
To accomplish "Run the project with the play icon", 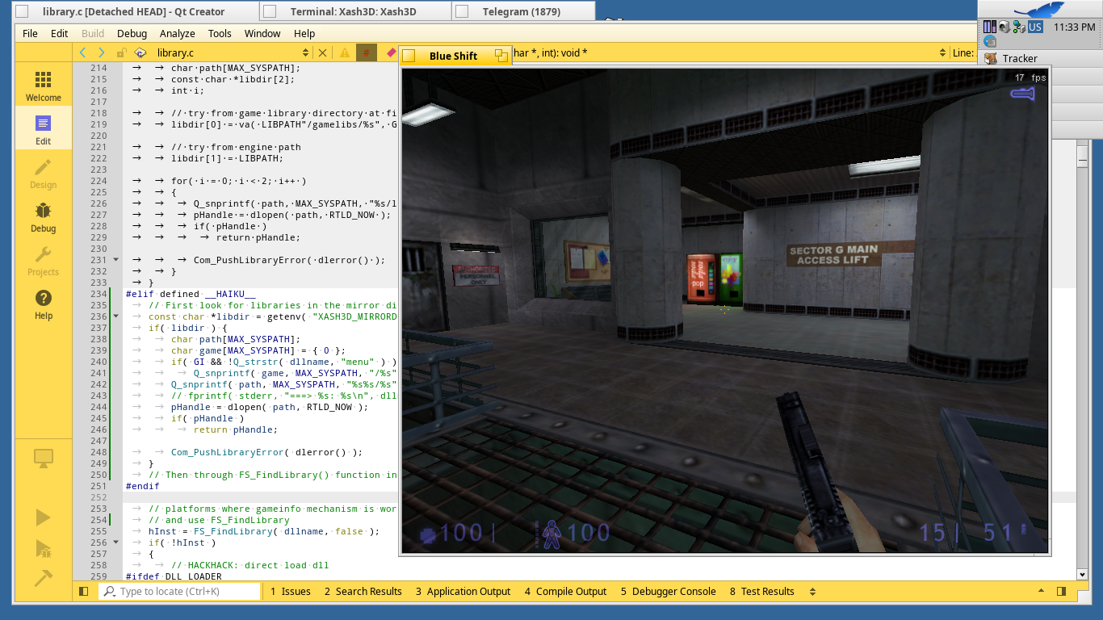I will coord(44,517).
